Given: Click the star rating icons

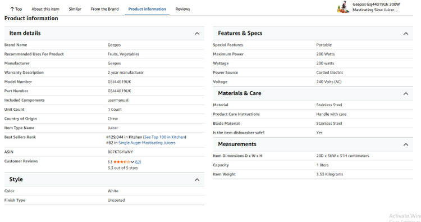Looking at the screenshot, I should [x=122, y=162].
